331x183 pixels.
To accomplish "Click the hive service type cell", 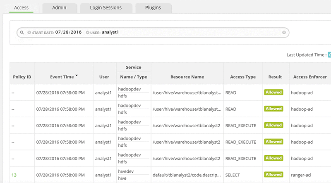I will coord(122,178).
